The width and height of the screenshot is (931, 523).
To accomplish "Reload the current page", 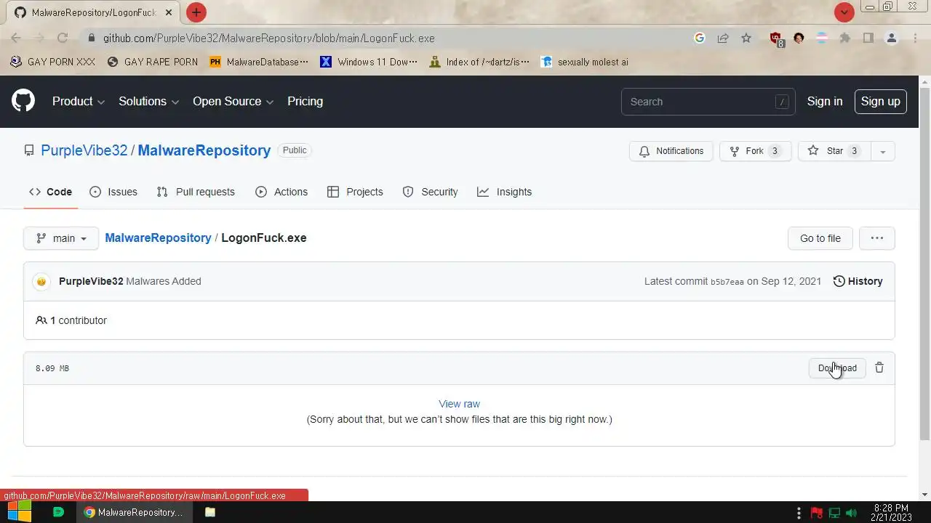I will 63,38.
